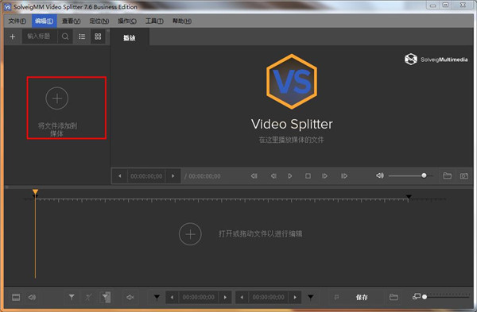Viewport: 477px width, 312px height.
Task: Click the filter funnel icon in bottom toolbar
Action: (72, 297)
